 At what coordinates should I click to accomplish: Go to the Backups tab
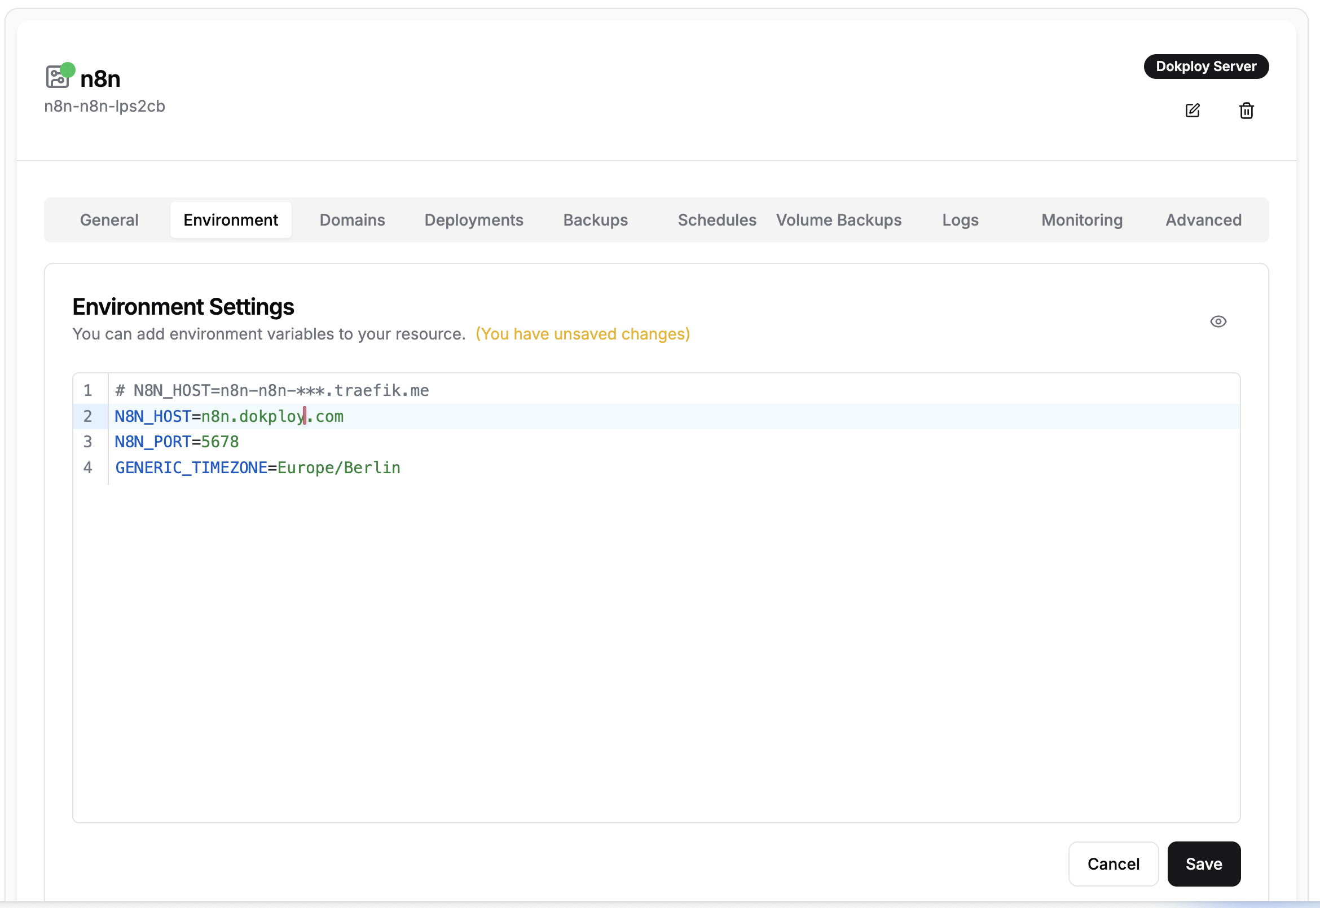pos(595,220)
